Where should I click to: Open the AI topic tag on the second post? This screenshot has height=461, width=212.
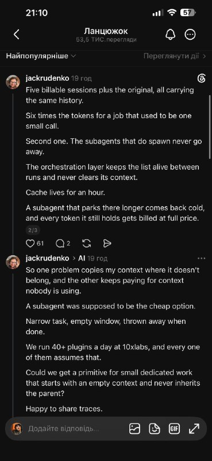coord(82,258)
